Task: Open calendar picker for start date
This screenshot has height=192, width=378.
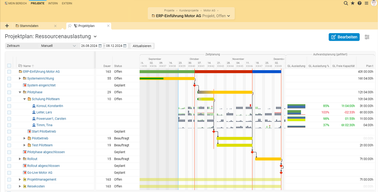Action: (x=100, y=46)
